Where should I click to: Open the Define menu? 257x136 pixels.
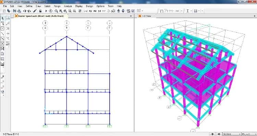pos(29,6)
